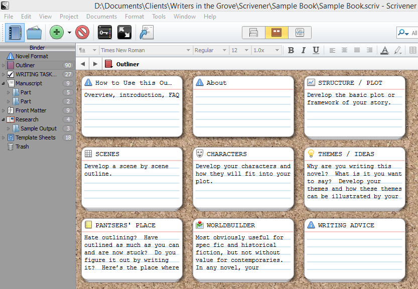Enter full screen composition mode

(124, 33)
